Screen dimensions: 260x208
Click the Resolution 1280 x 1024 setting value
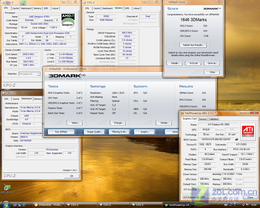click(x=118, y=93)
